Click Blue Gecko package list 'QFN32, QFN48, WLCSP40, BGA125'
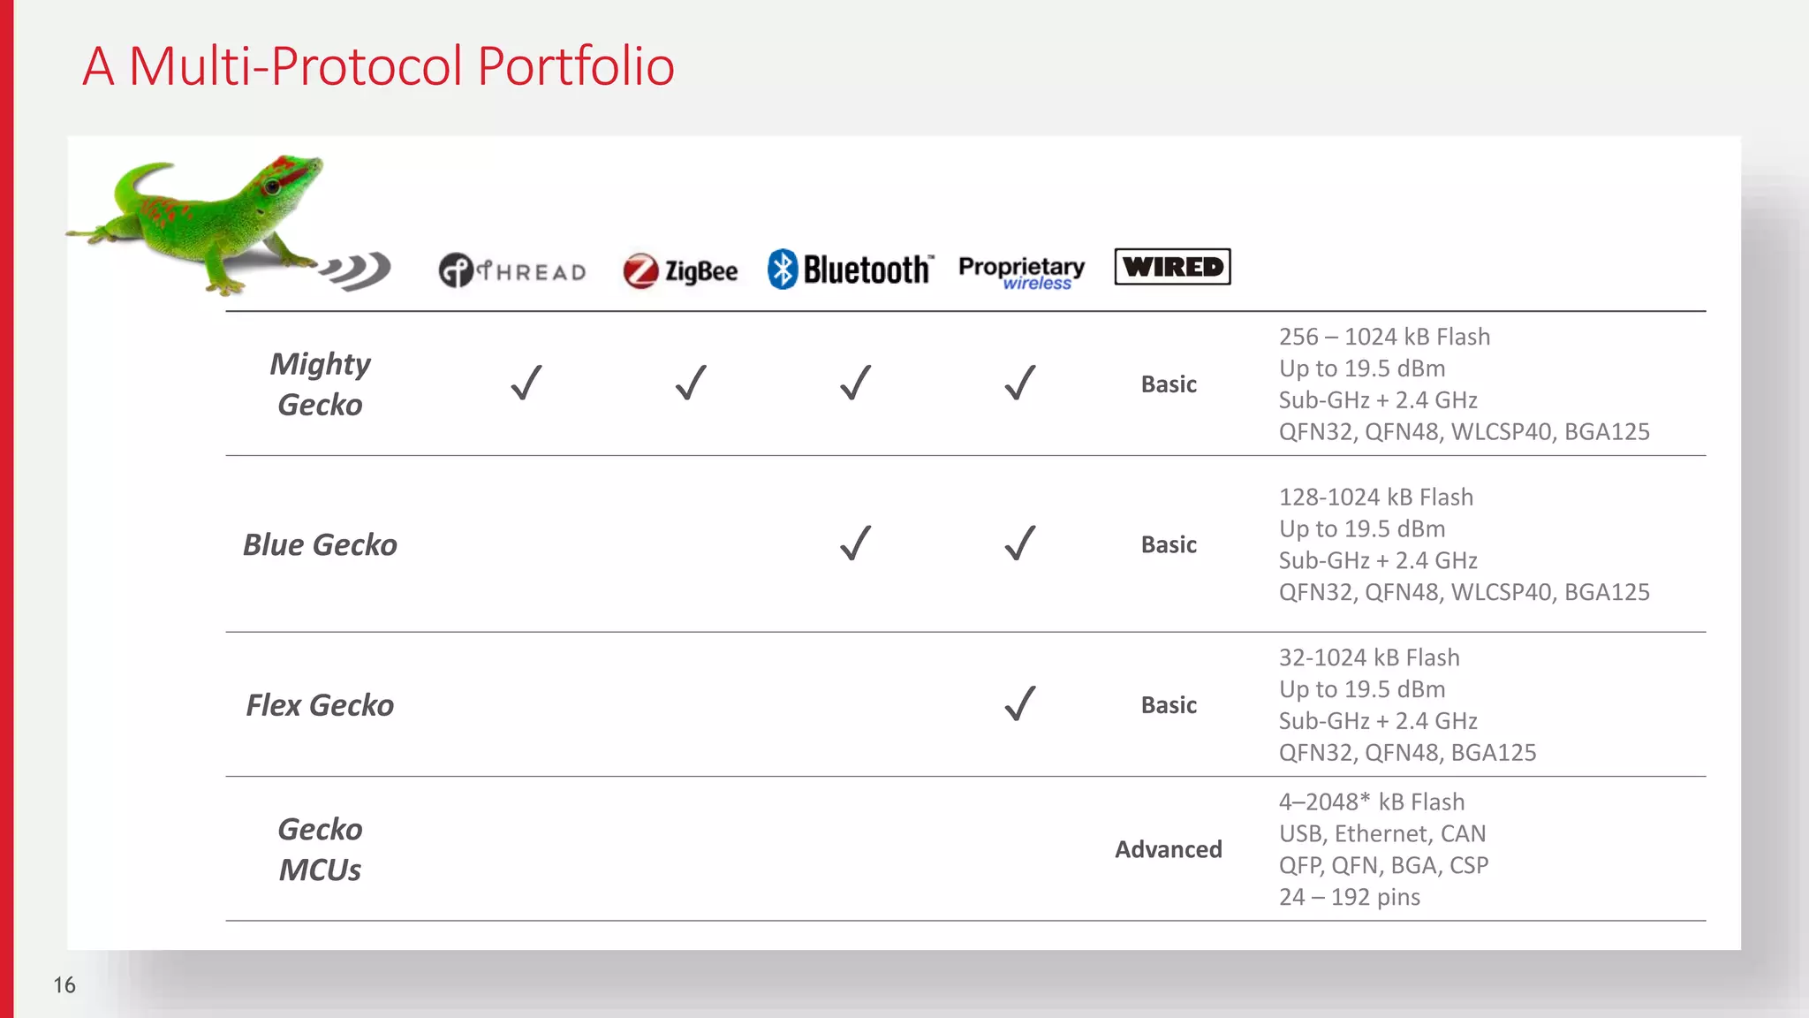 1464,592
